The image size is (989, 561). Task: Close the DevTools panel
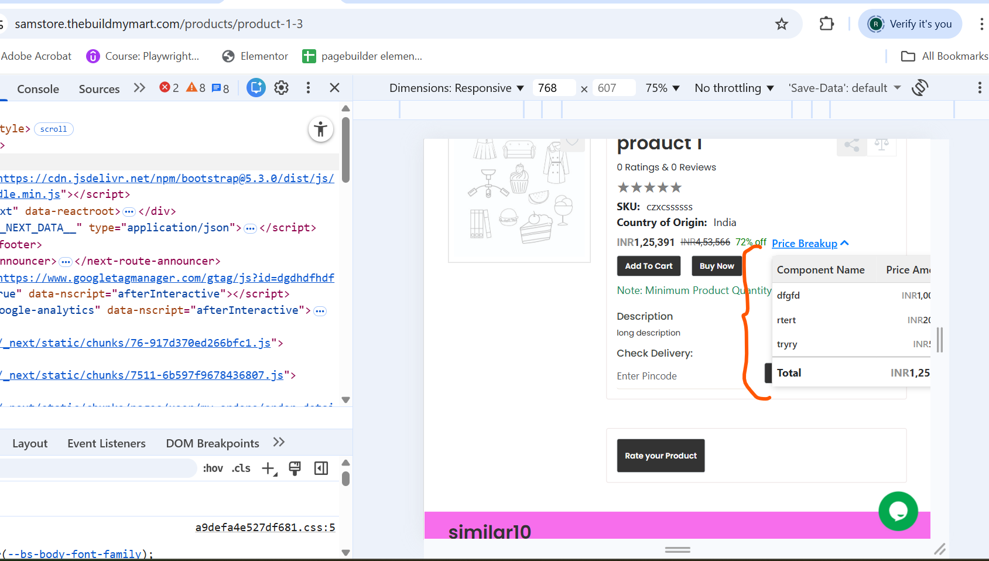335,88
